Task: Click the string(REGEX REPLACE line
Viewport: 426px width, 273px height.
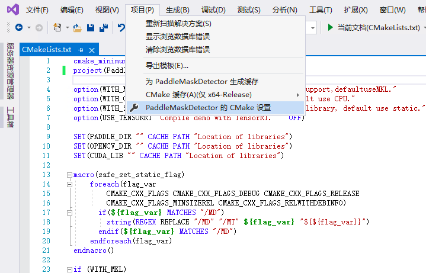Action: 238,222
